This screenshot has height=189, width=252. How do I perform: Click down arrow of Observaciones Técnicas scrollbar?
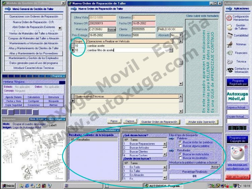181,111
